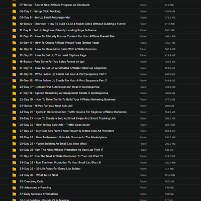Select folder icon beside 18-Day 15 Sequence Part 1

15,74
